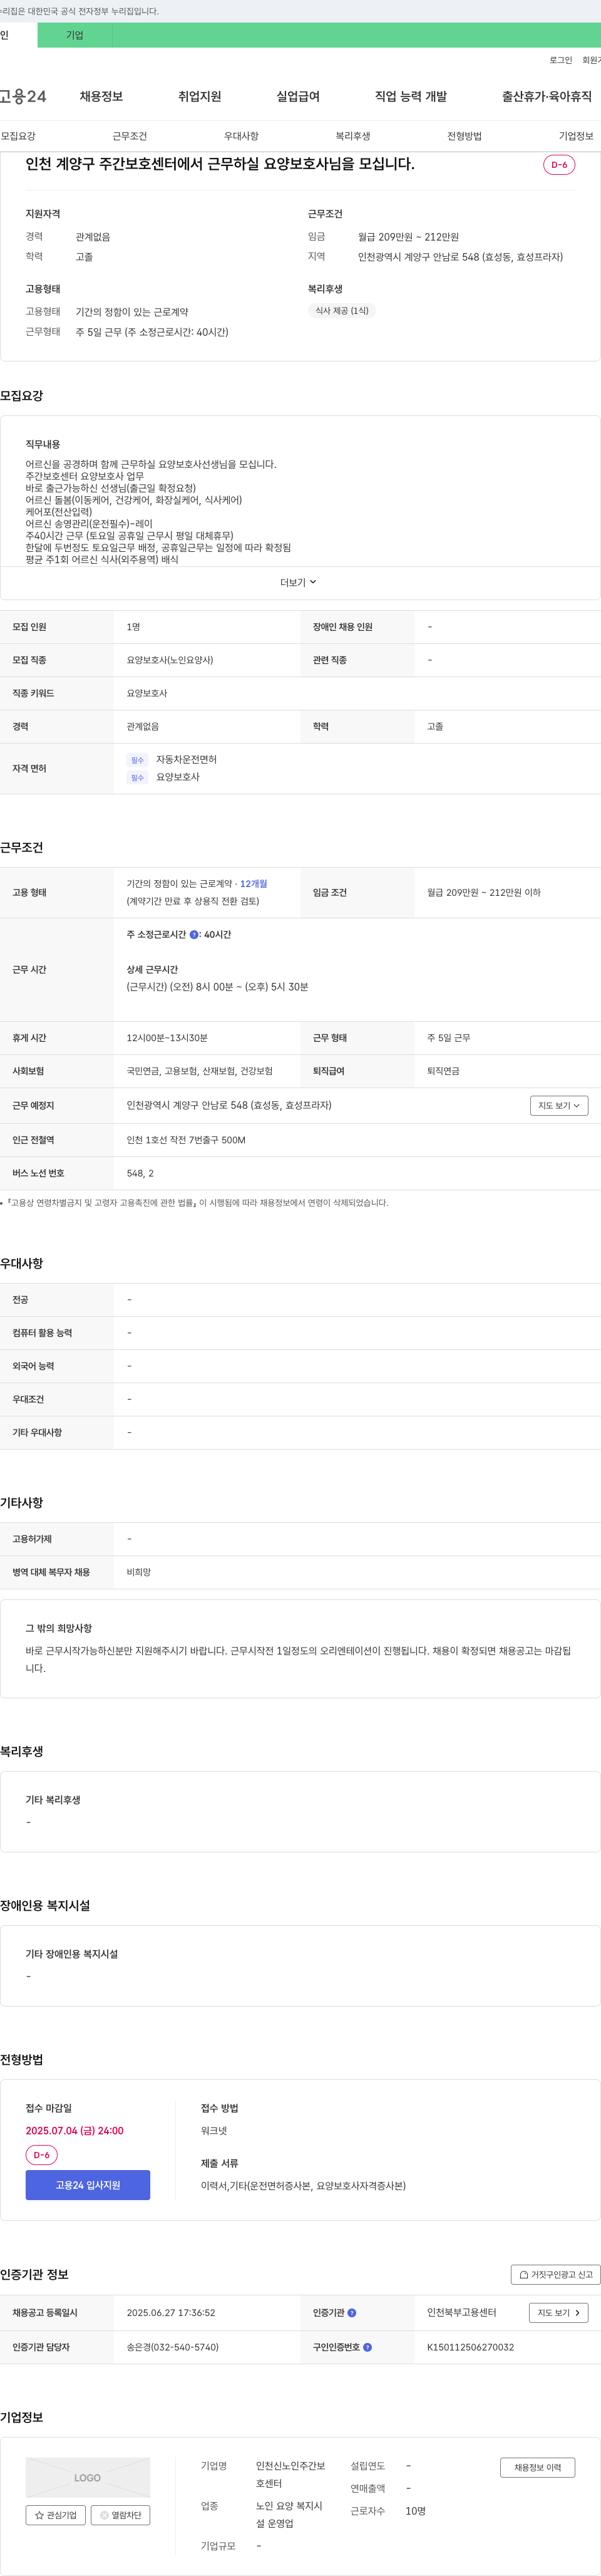The width and height of the screenshot is (601, 2576).
Task: Open the 채용정보 menu
Action: pos(101,96)
